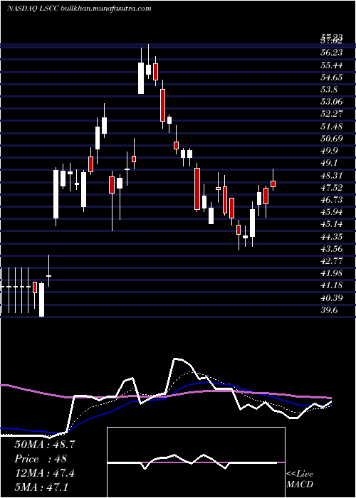Image resolution: width=356 pixels, height=498 pixels.
Task: Select the 41.98 price axis label
Action: pos(331,273)
